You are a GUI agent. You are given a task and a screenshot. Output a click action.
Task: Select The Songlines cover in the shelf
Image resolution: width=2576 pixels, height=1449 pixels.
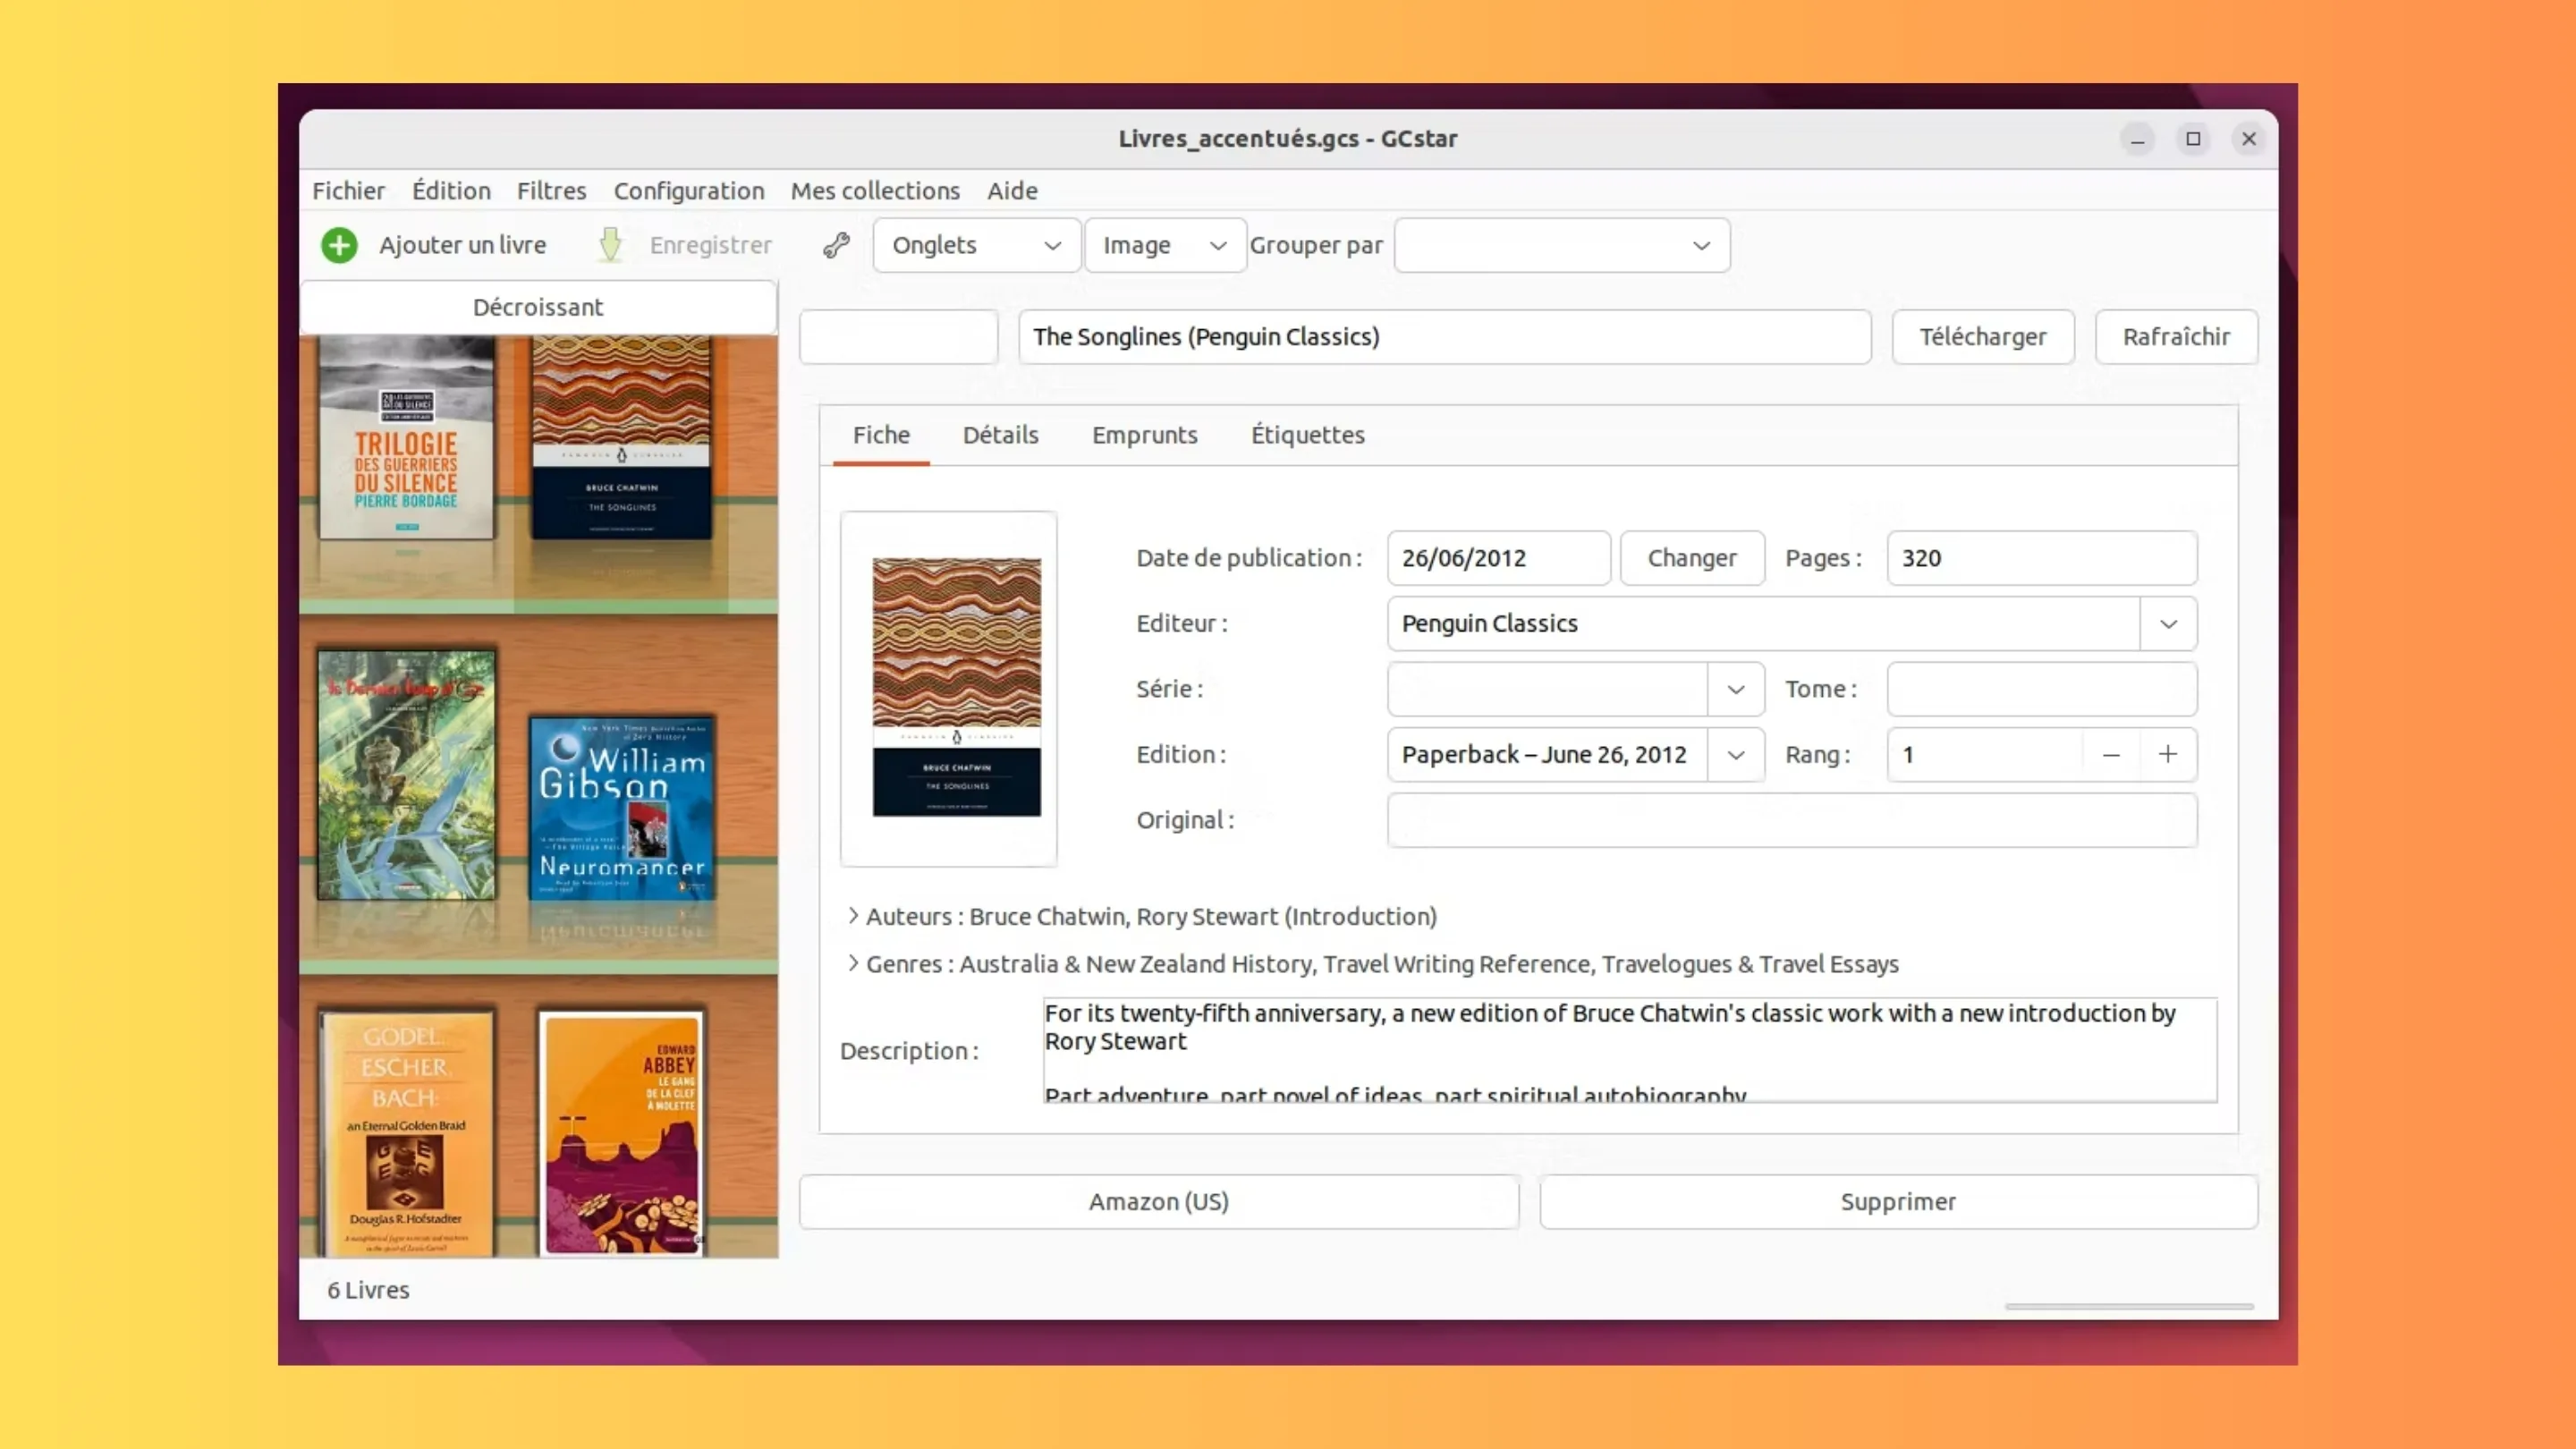point(621,437)
